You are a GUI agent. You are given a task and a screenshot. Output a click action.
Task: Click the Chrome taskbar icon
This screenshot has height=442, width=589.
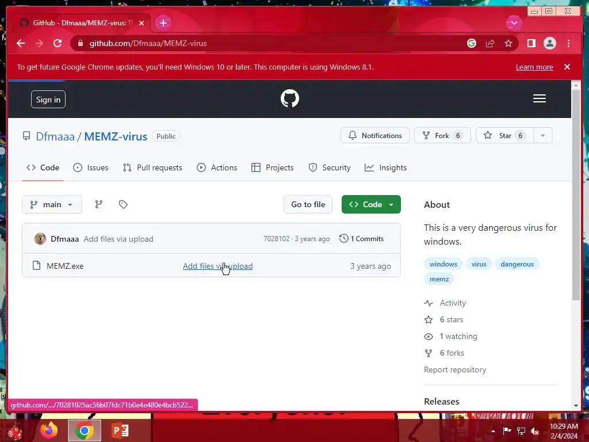85,430
